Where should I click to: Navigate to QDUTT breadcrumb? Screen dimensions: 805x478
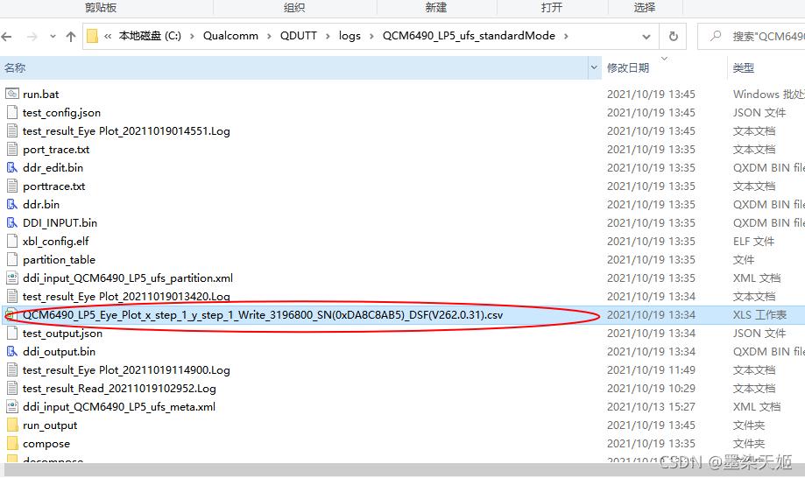click(x=299, y=36)
